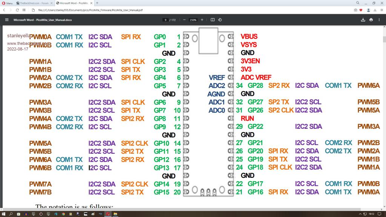Open the Opera Menu
386x217 pixels.
pos(7,3)
